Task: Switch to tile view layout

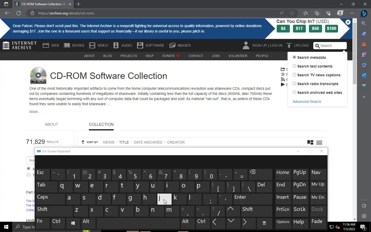Action: 310,142
